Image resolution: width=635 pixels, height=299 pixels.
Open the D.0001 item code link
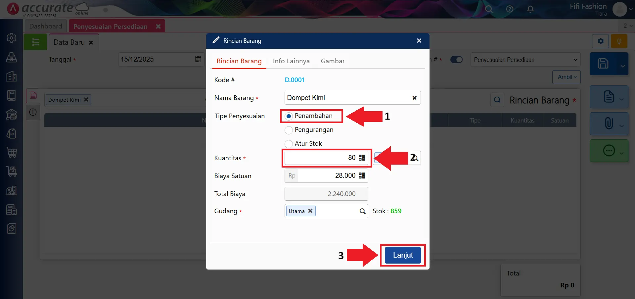295,80
